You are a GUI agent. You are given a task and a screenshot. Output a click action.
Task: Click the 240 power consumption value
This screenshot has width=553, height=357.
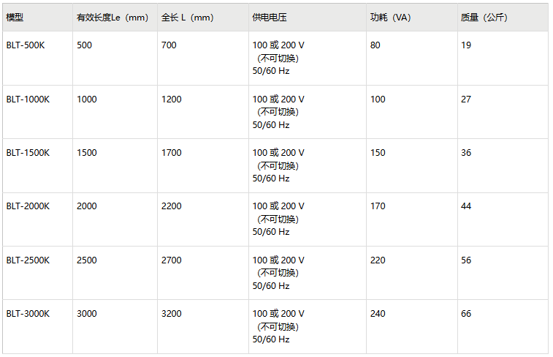(x=378, y=314)
